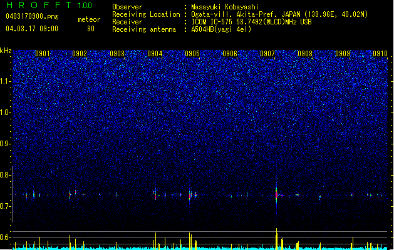Click the HROFFT title text
394x250 pixels.
[39, 5]
